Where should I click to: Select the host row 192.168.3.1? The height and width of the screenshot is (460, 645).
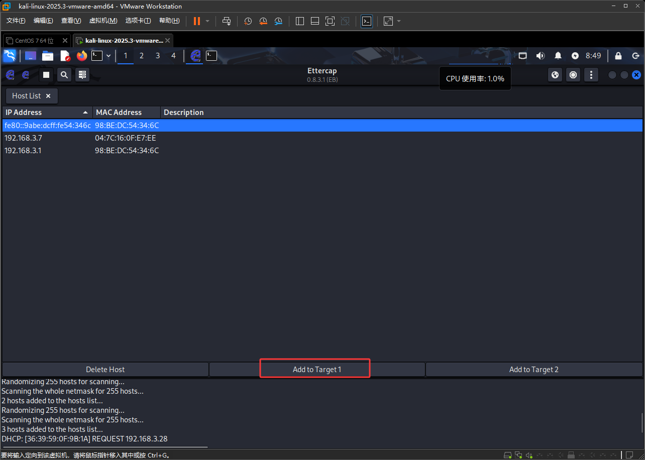(322, 151)
